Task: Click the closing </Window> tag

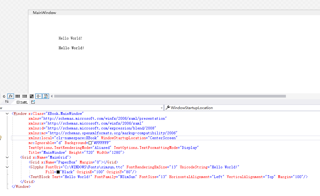Action: coord(21,187)
